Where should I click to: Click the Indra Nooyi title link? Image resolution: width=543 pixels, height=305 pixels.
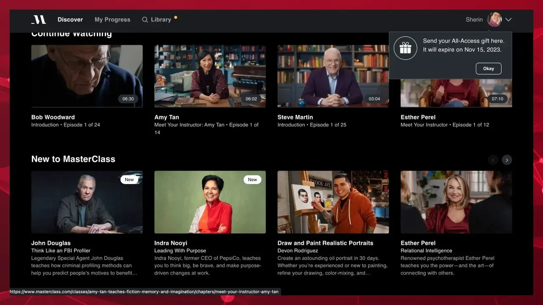click(x=171, y=243)
